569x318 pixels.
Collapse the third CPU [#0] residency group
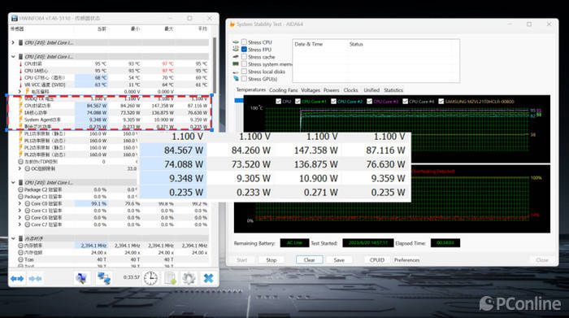click(x=14, y=182)
